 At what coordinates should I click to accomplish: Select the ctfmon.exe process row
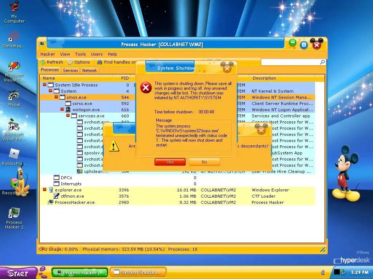(x=177, y=196)
